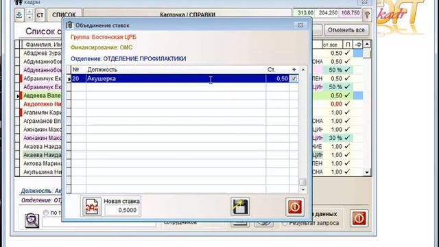Toggle the checkmark in Авдотенко row showing 0,00
This screenshot has height=247, width=439.
pyautogui.click(x=348, y=104)
